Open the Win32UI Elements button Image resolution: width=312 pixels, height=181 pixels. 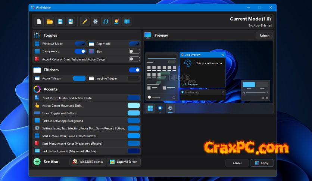[87, 162]
